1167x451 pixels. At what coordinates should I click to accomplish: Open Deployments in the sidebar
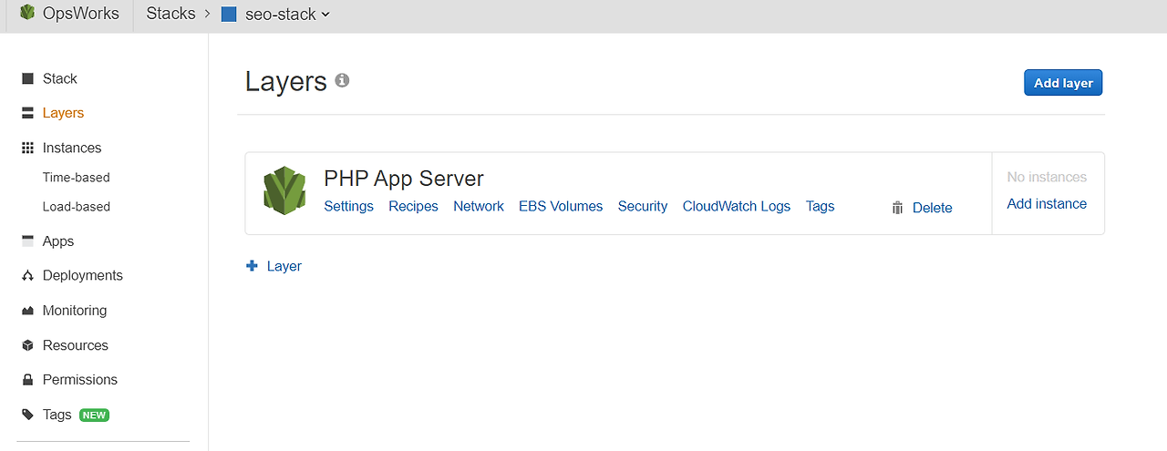pyautogui.click(x=83, y=276)
